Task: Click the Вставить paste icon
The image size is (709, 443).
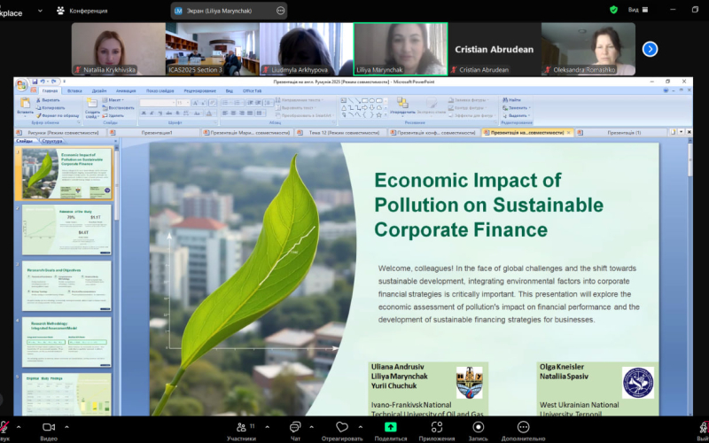Action: 25,103
